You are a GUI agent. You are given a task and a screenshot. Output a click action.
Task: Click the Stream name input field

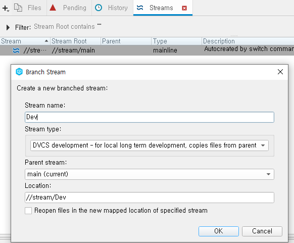click(150, 117)
